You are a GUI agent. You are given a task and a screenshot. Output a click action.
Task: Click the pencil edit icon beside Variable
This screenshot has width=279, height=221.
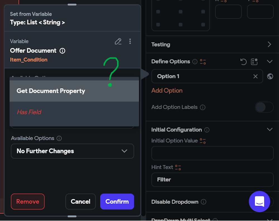pyautogui.click(x=118, y=41)
